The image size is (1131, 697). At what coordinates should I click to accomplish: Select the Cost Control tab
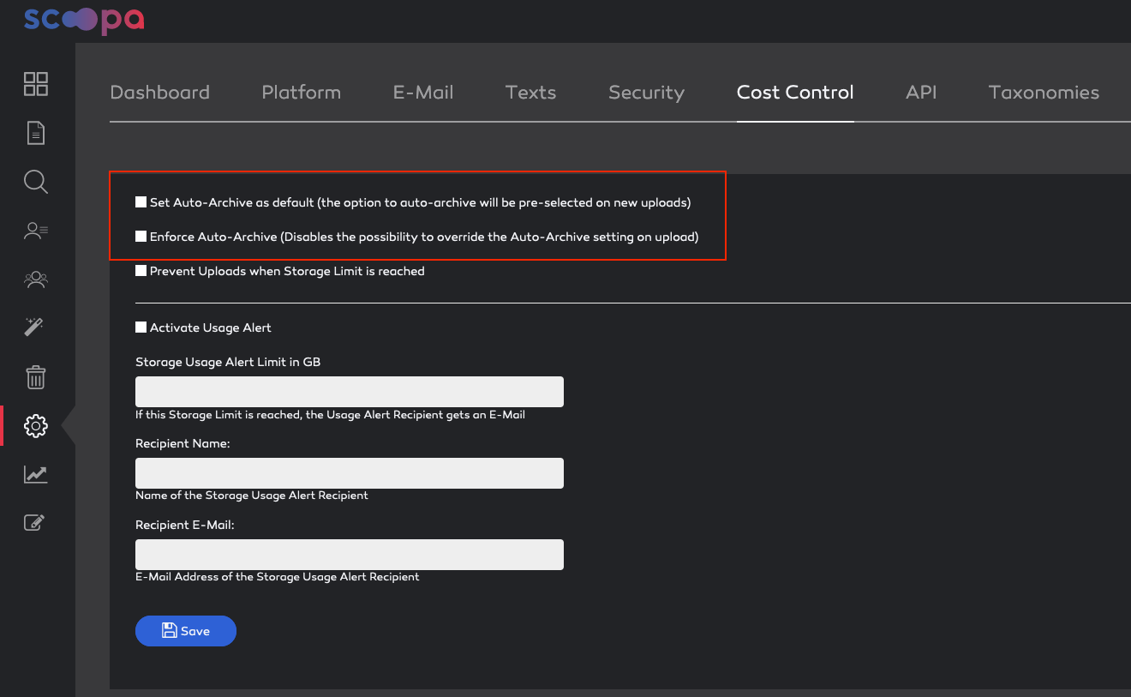(795, 93)
